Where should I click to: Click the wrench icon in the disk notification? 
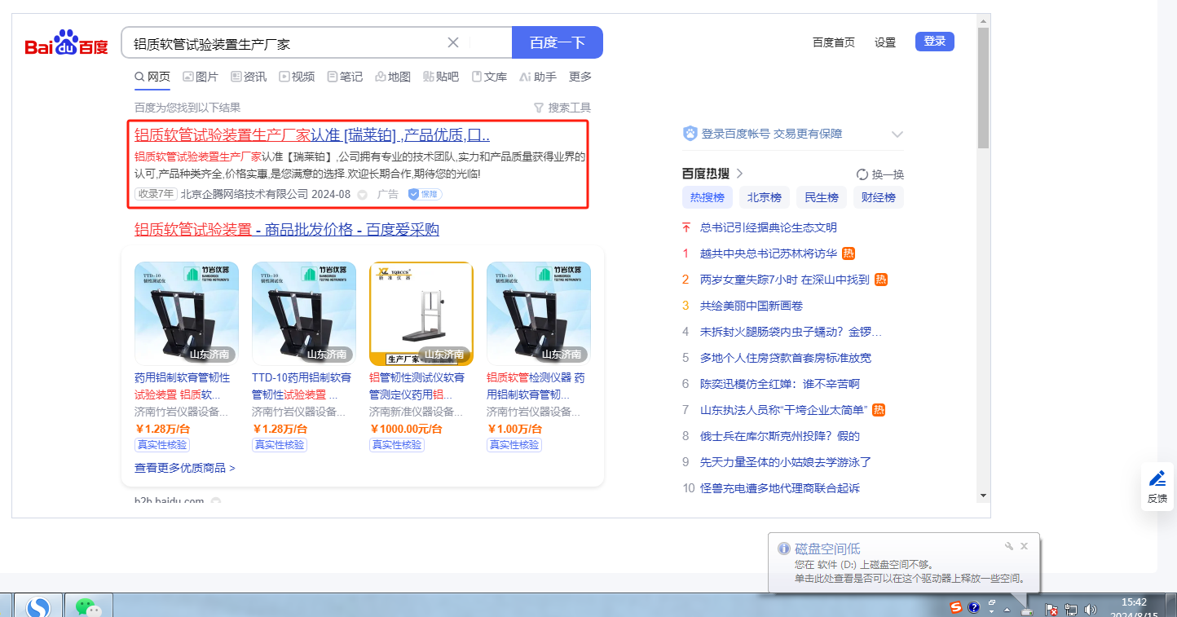1008,546
